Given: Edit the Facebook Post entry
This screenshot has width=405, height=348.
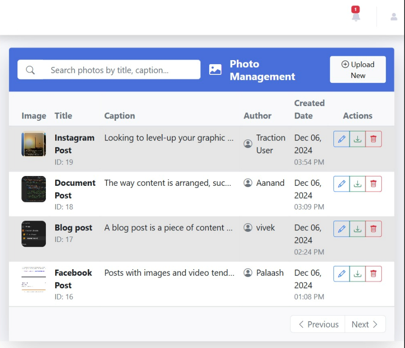Looking at the screenshot, I should point(341,274).
